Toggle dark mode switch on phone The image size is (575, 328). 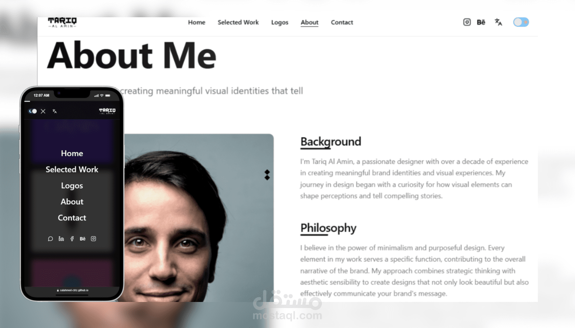point(32,111)
